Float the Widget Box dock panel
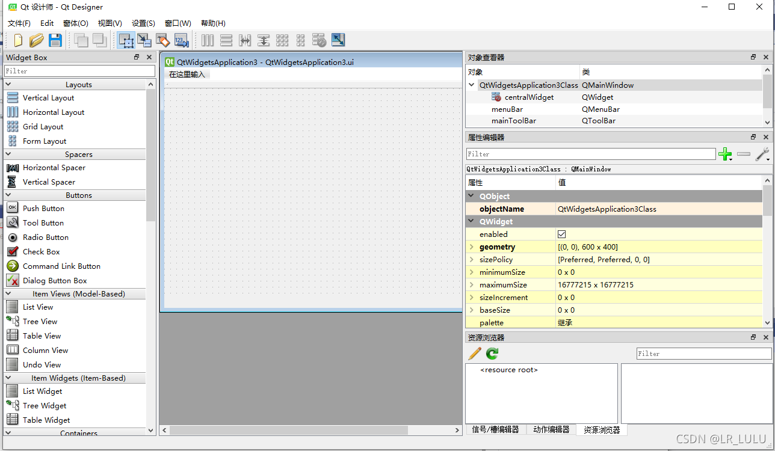Screen dimensions: 775x451 coord(137,57)
